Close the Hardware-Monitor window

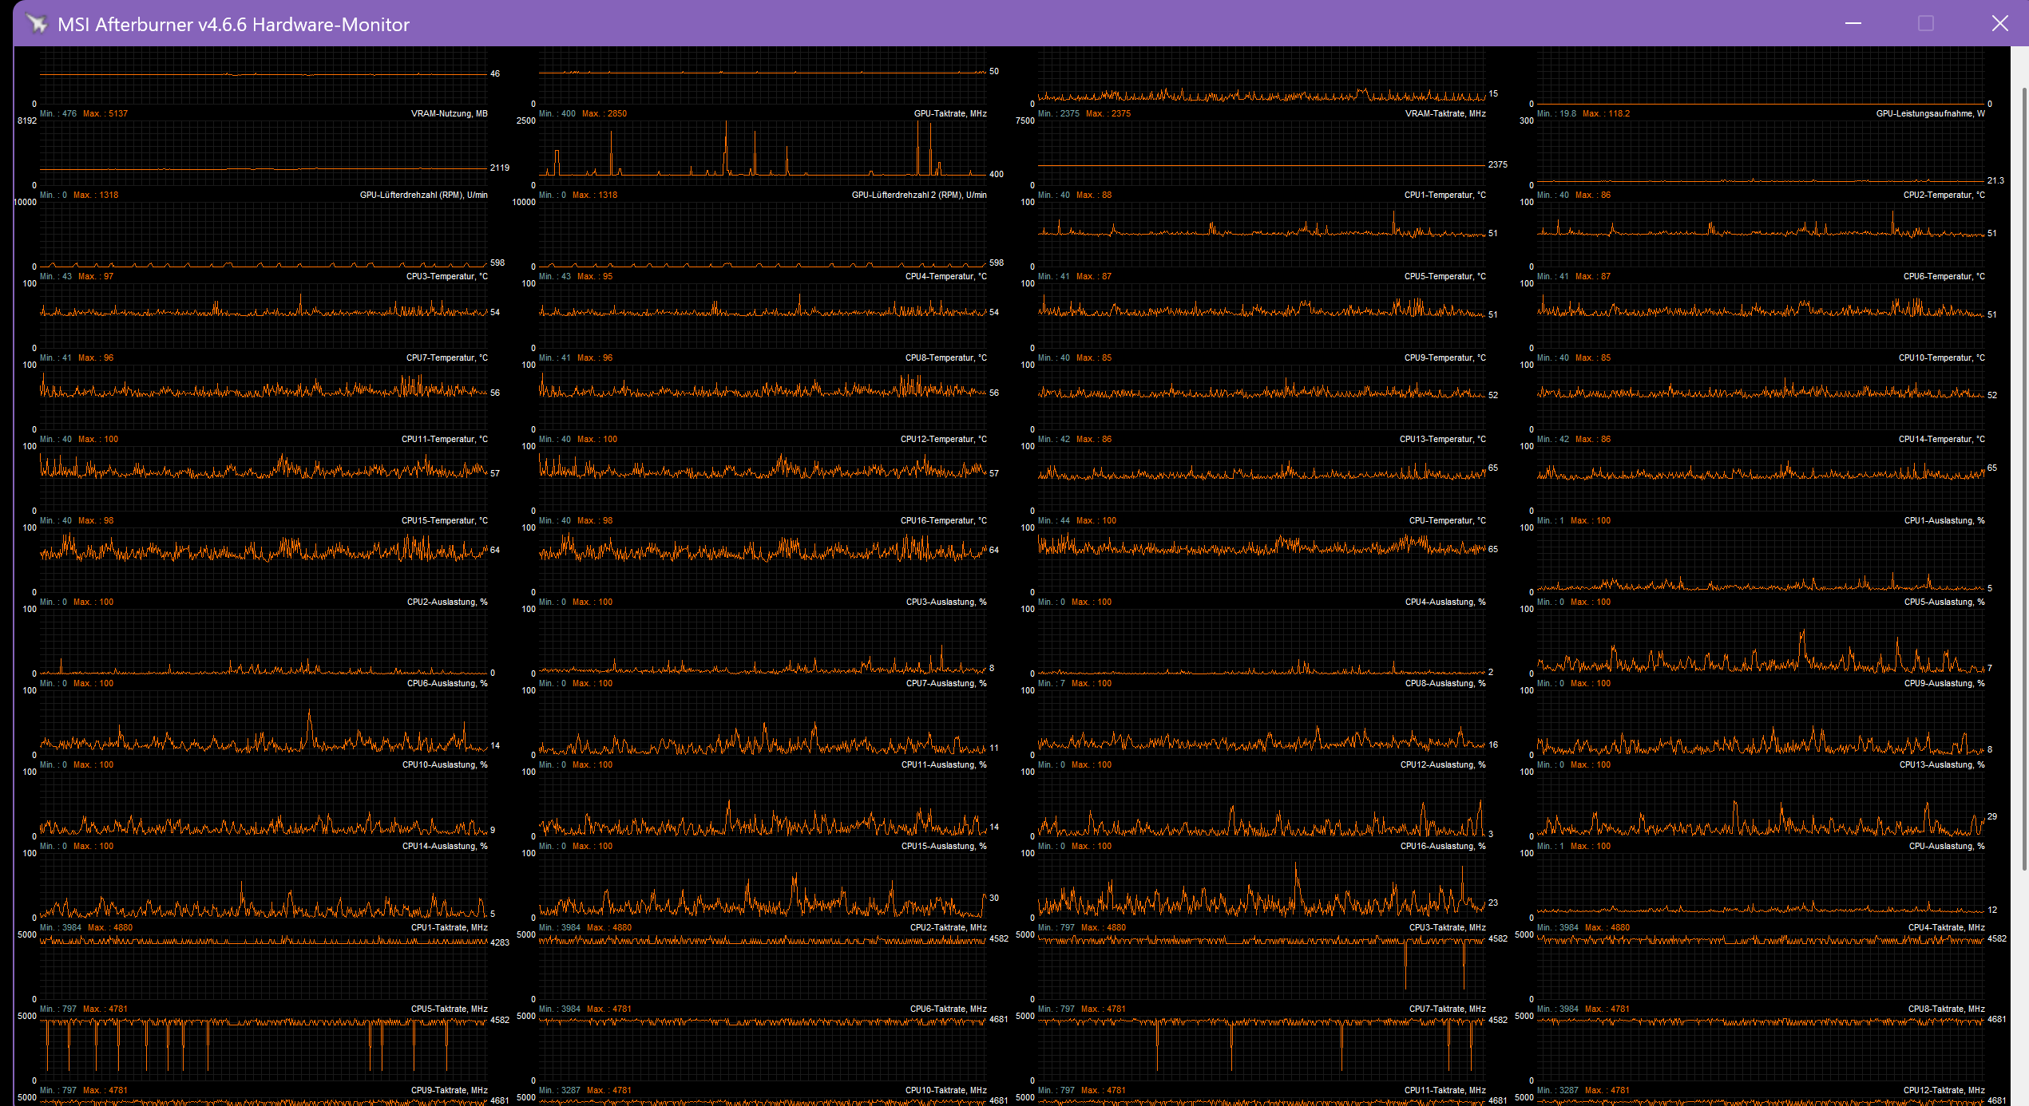(x=1999, y=23)
